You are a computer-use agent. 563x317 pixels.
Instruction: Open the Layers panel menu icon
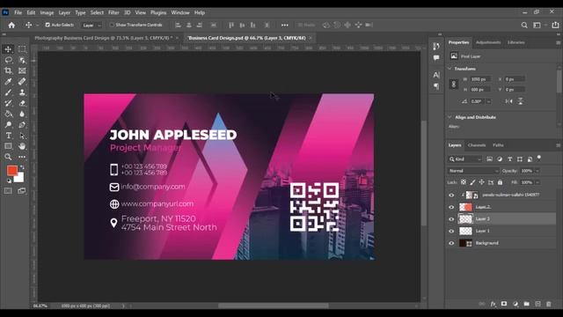pos(558,145)
